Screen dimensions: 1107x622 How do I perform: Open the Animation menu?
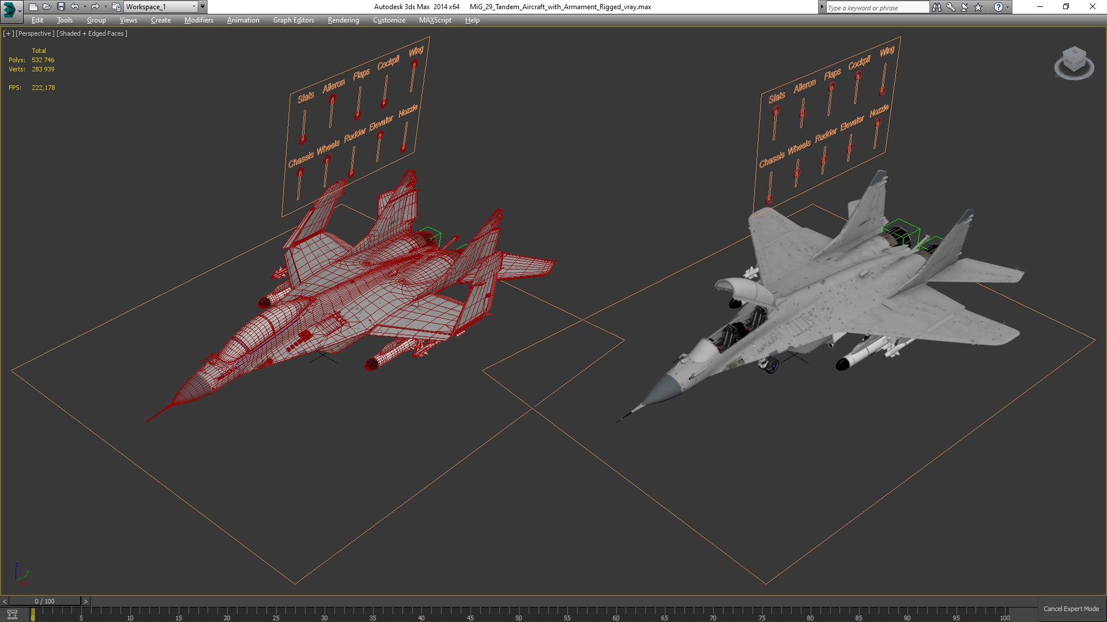coord(243,20)
